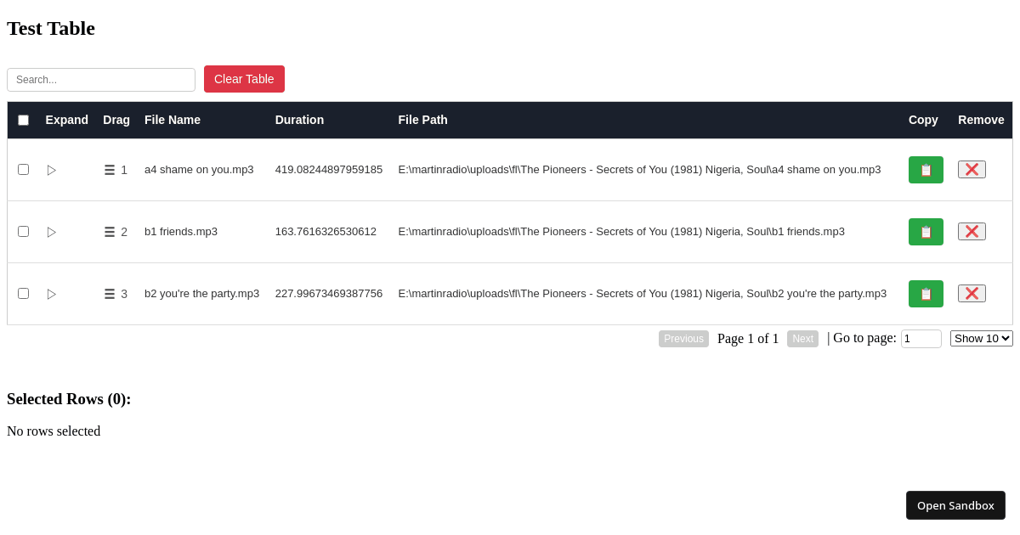Click the Previous page button
The height and width of the screenshot is (535, 1020).
(x=683, y=339)
